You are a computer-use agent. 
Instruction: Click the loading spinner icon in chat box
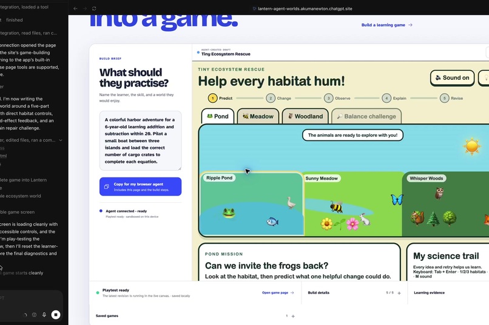point(25,315)
